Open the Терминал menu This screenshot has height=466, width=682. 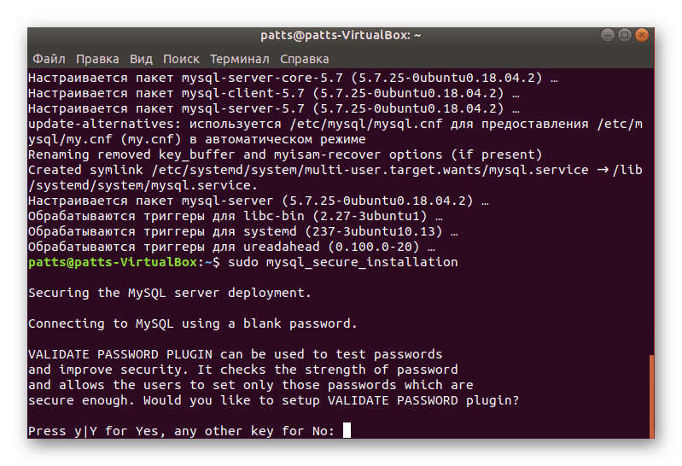[x=240, y=59]
